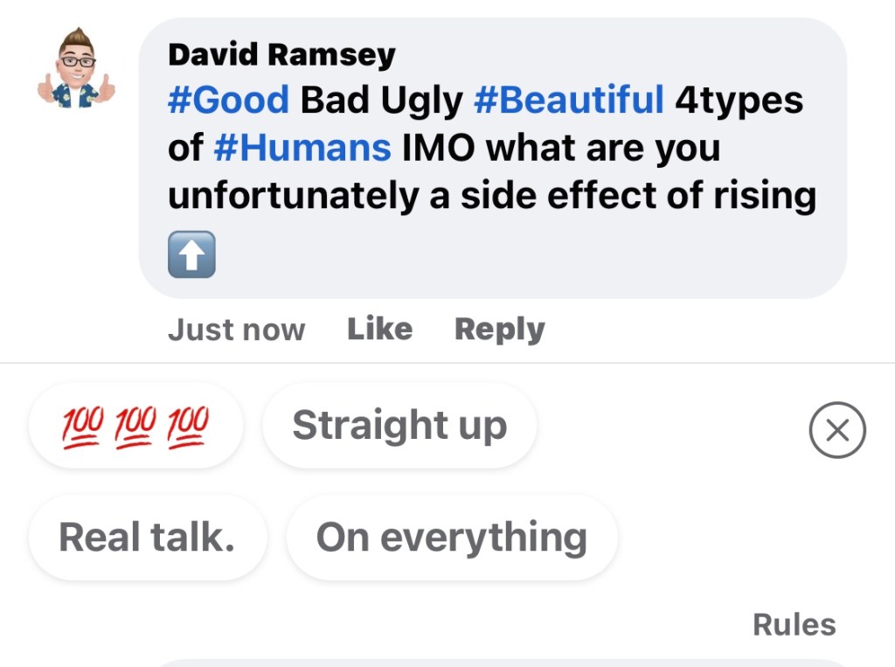This screenshot has width=895, height=667.
Task: Click the David Ramsey name
Action: click(281, 54)
